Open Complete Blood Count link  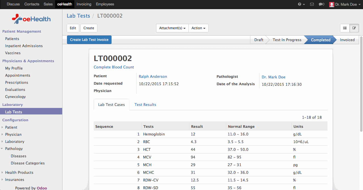pyautogui.click(x=114, y=67)
